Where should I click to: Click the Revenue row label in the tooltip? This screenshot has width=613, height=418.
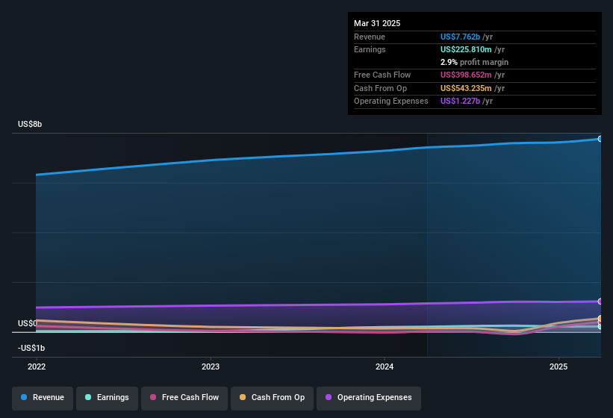(370, 37)
